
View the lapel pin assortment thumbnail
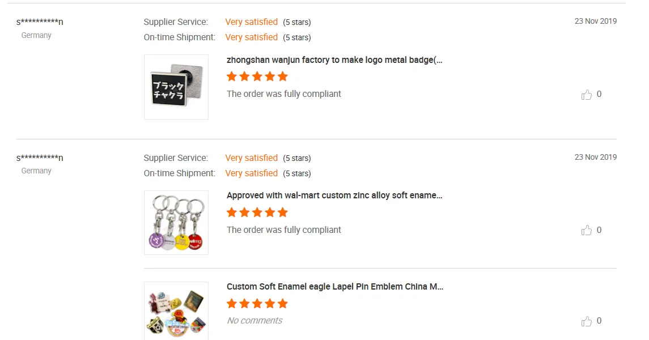(x=176, y=311)
